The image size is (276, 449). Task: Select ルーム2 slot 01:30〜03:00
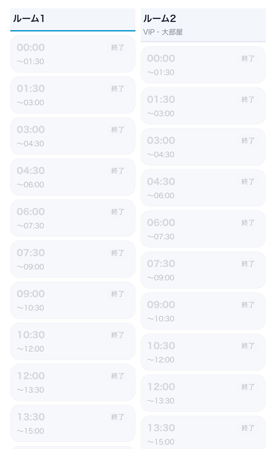point(203,106)
